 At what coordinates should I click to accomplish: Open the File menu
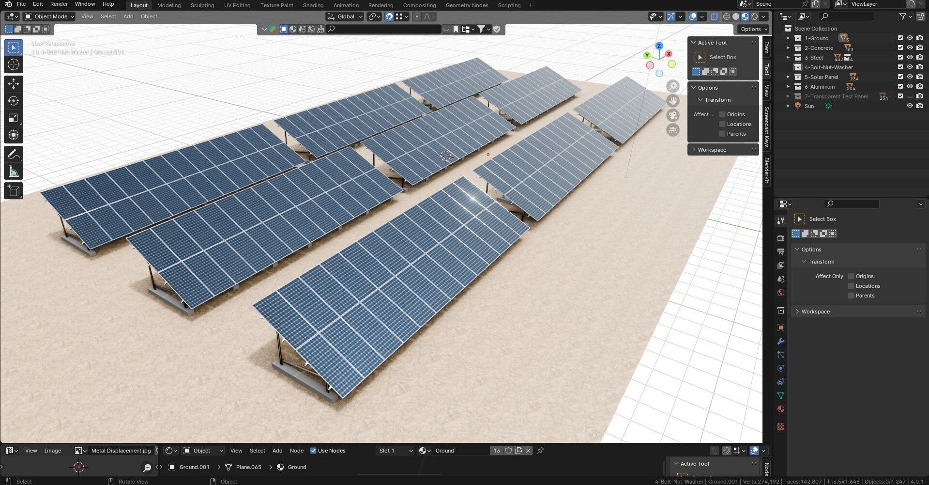[21, 4]
